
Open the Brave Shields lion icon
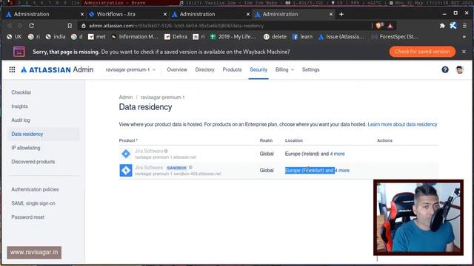tap(379, 26)
